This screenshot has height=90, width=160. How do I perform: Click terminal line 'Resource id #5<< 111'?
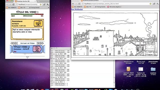tap(58, 77)
